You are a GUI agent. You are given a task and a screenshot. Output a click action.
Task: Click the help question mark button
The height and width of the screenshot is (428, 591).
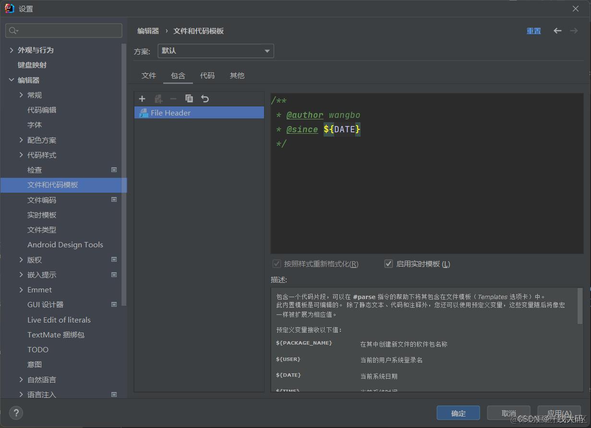click(16, 413)
